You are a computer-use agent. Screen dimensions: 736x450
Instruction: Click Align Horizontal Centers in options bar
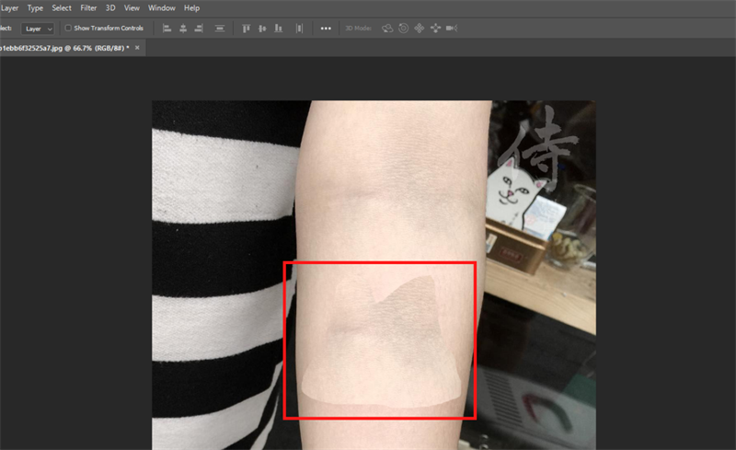coord(183,29)
